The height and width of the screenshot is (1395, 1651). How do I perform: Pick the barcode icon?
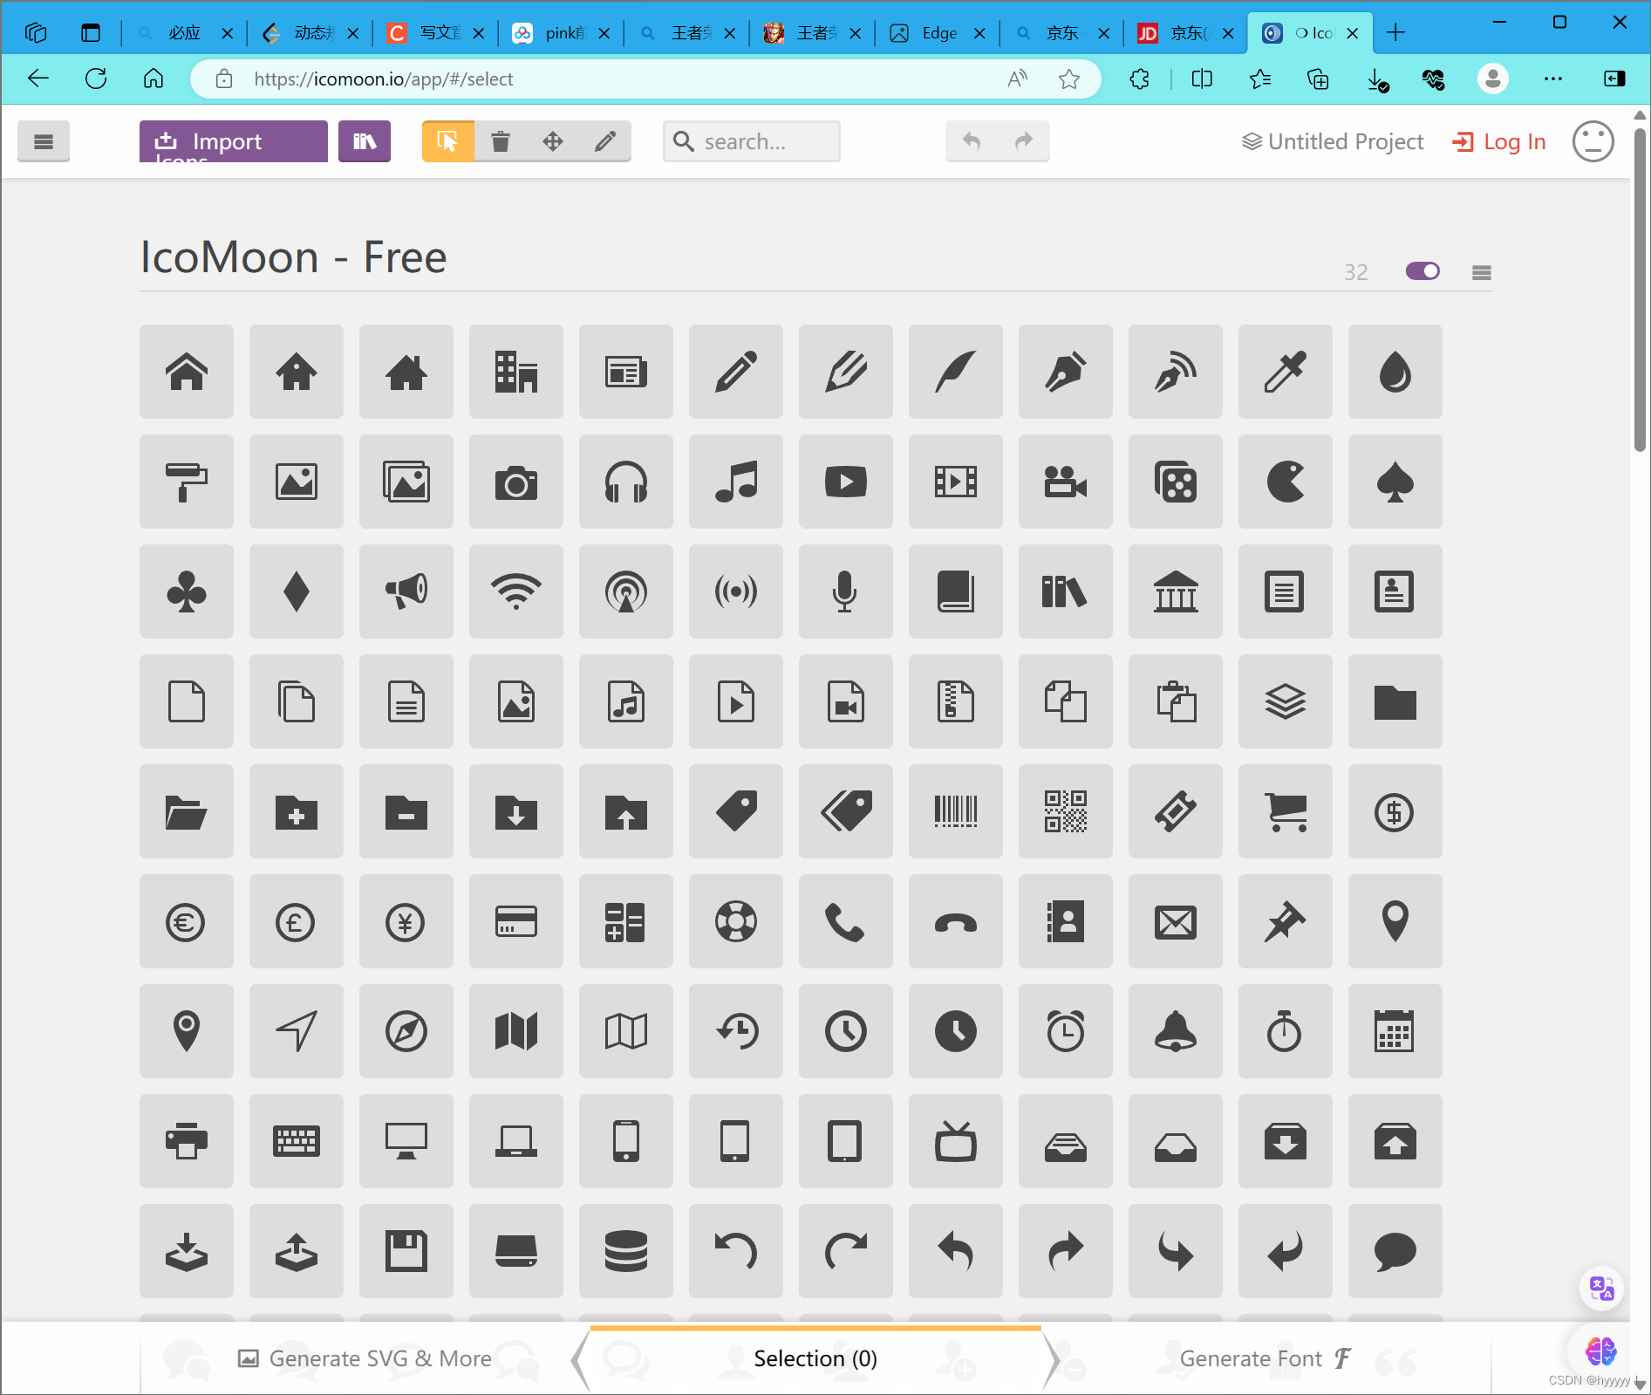[956, 811]
